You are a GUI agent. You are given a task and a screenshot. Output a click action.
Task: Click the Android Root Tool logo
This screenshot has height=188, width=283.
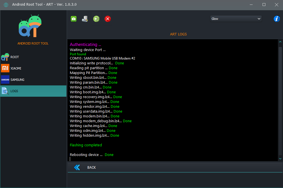[30, 26]
